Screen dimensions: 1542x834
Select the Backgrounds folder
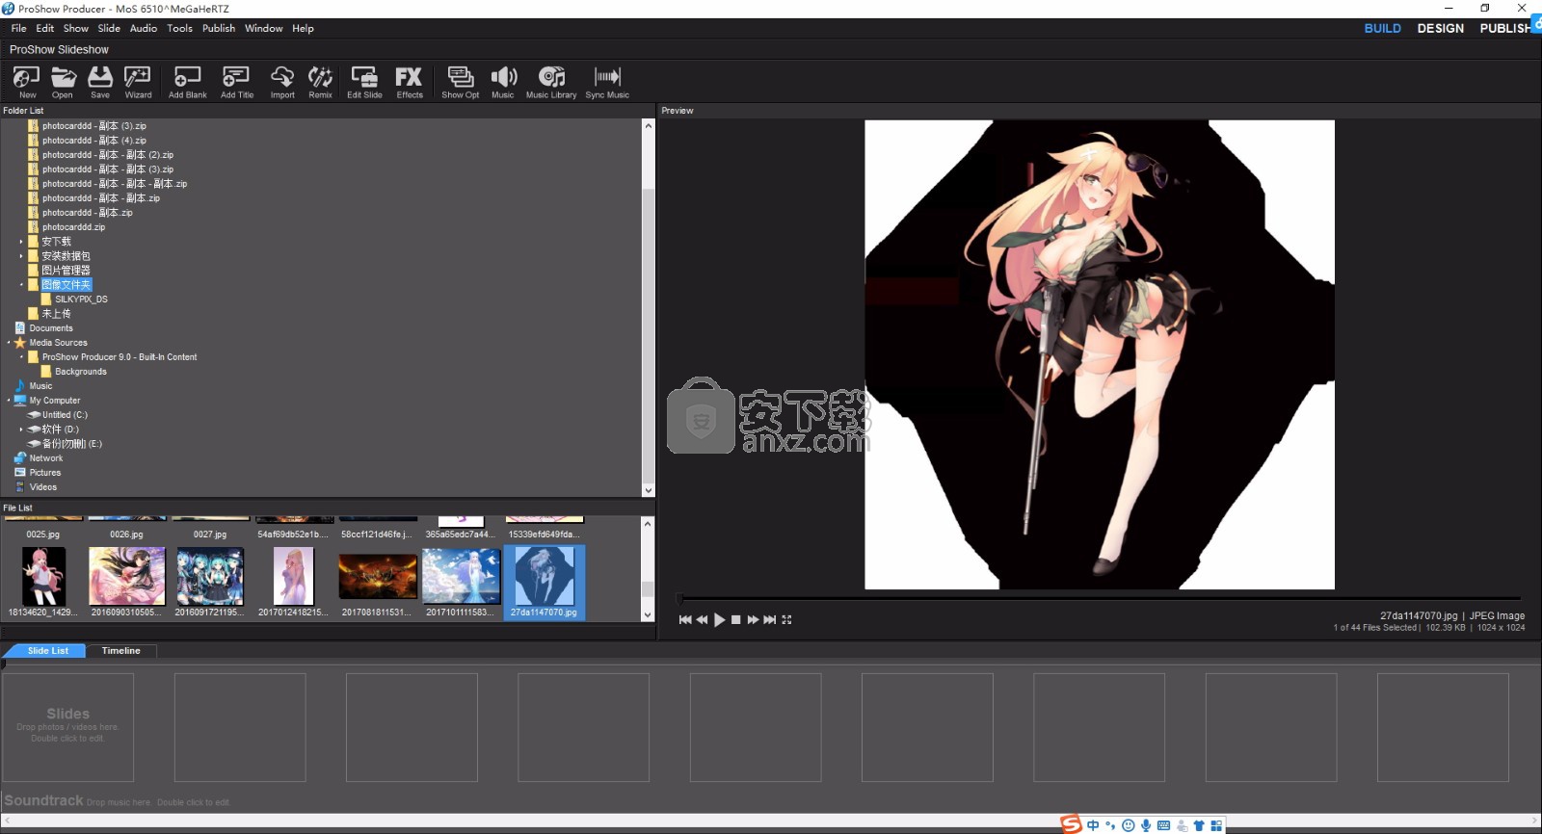(81, 372)
